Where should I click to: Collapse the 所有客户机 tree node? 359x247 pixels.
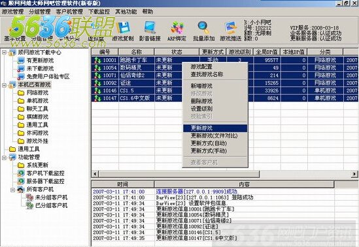pos(13,190)
